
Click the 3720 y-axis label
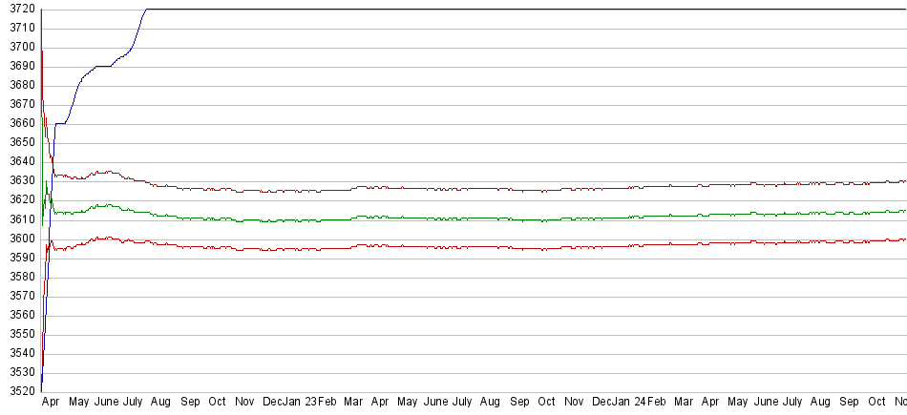pyautogui.click(x=23, y=9)
